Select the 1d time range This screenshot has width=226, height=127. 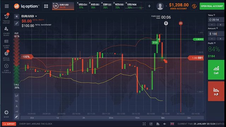(58, 118)
